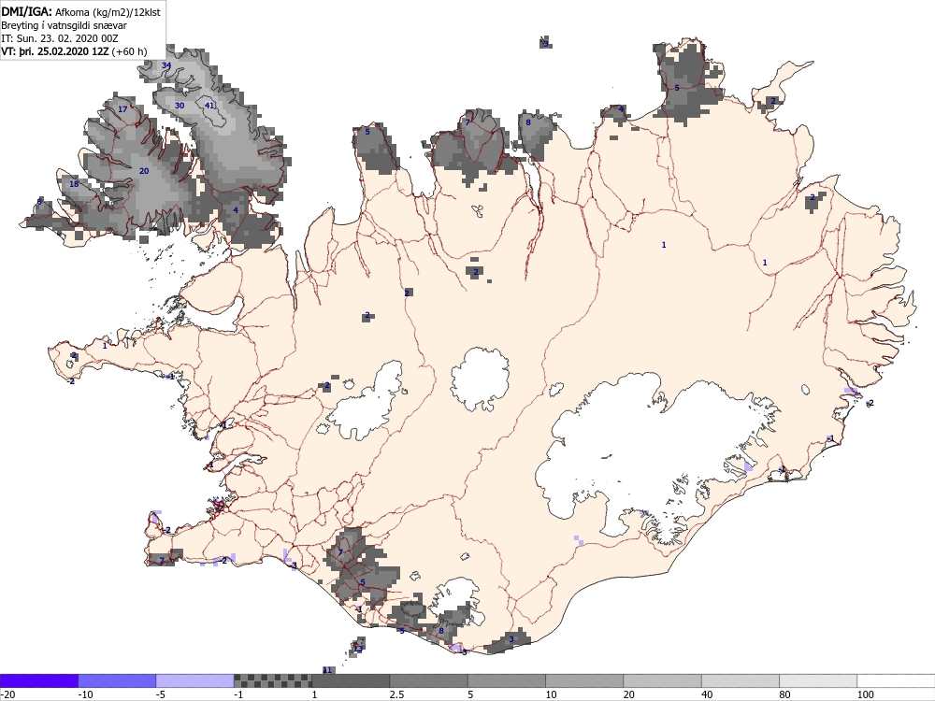Click the legend scale label '2.5'

coord(396,694)
